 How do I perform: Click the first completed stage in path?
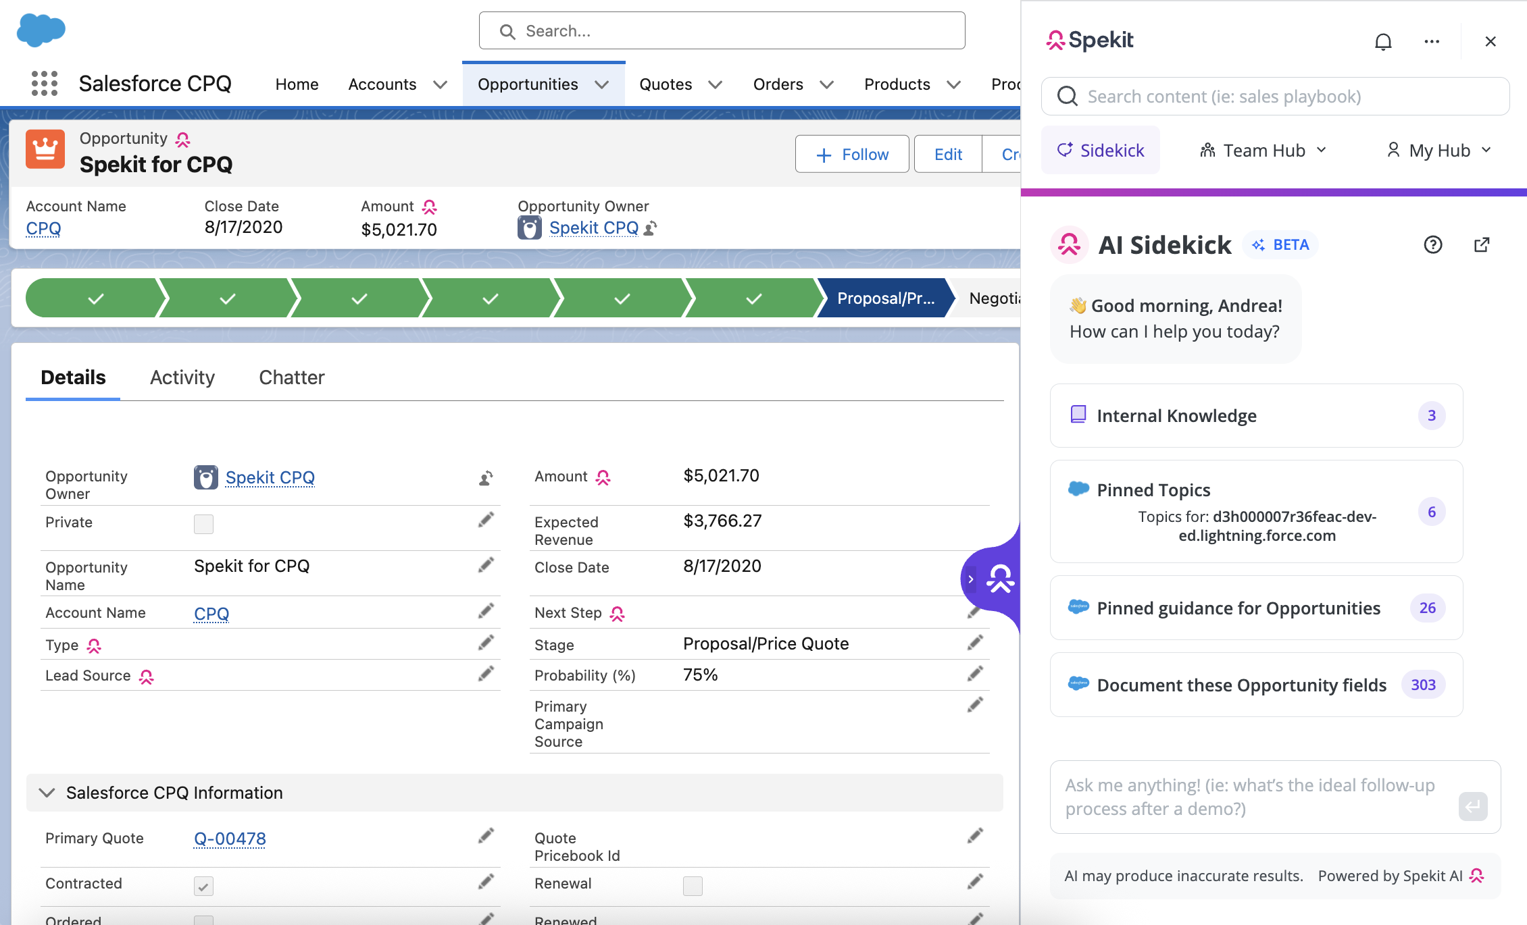tap(95, 298)
